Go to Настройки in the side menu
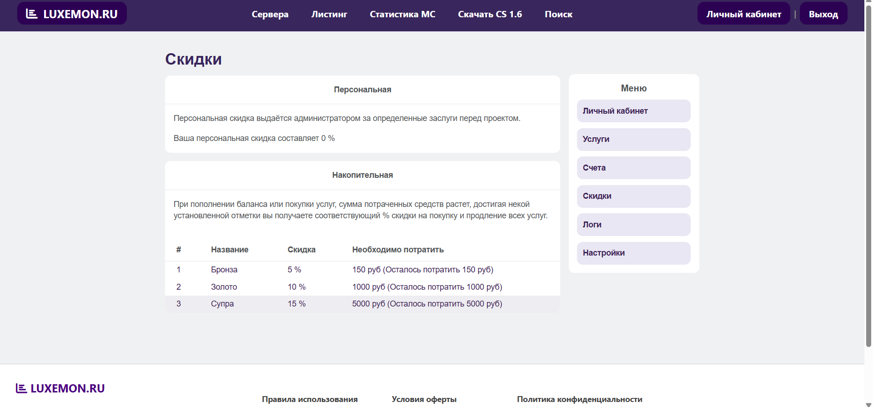 [x=633, y=253]
